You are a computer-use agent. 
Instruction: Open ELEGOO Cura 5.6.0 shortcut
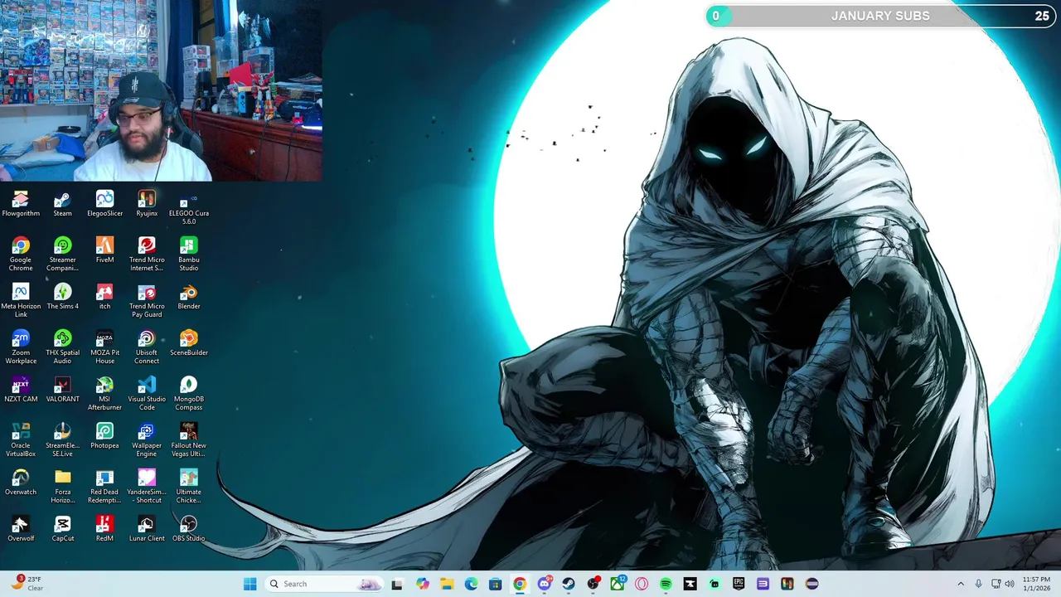click(189, 208)
